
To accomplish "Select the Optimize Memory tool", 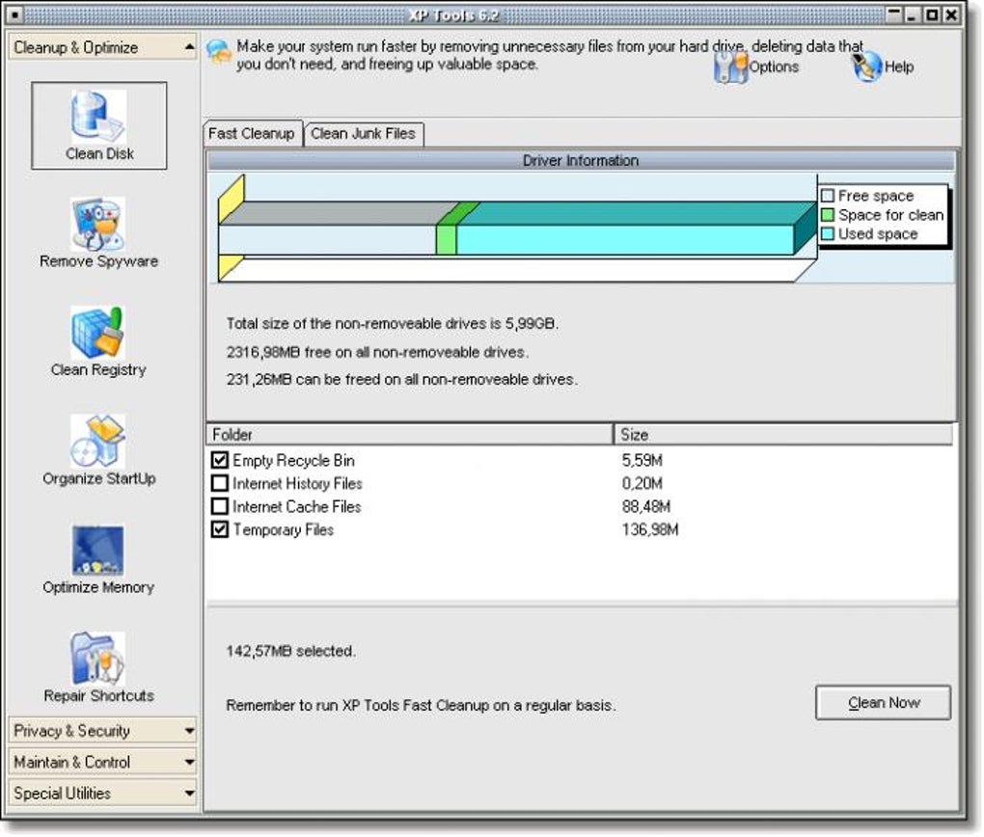I will coord(99,557).
